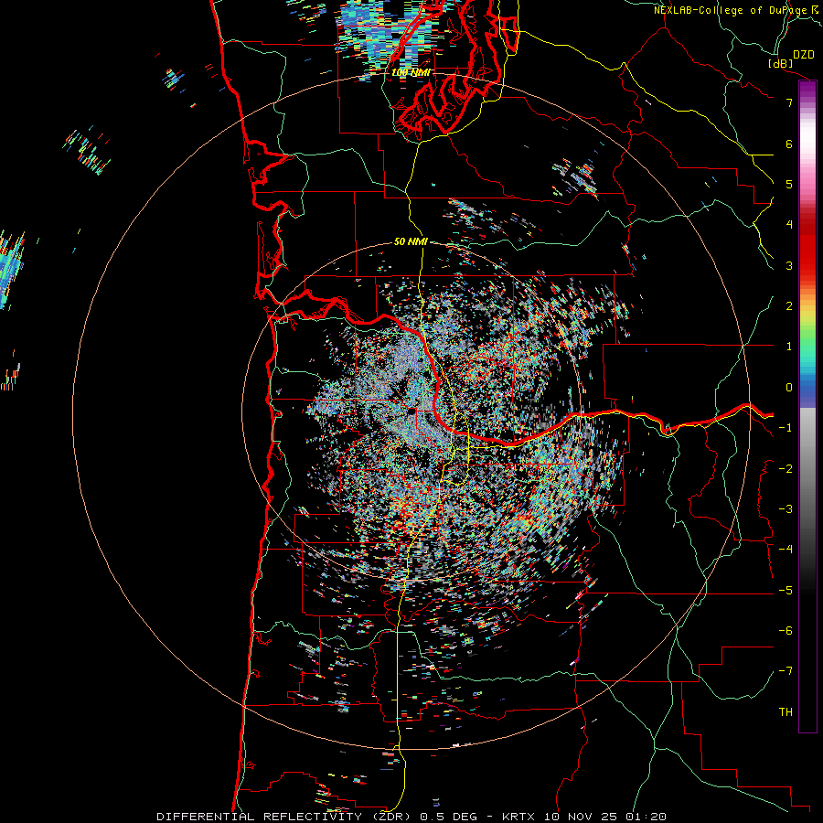Image resolution: width=823 pixels, height=823 pixels.
Task: Click the 2 value on the legend
Action: coord(789,306)
